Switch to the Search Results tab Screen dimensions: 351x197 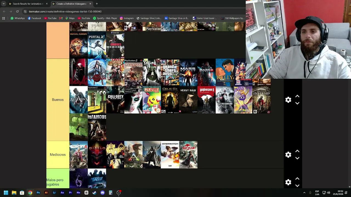[x=28, y=4]
